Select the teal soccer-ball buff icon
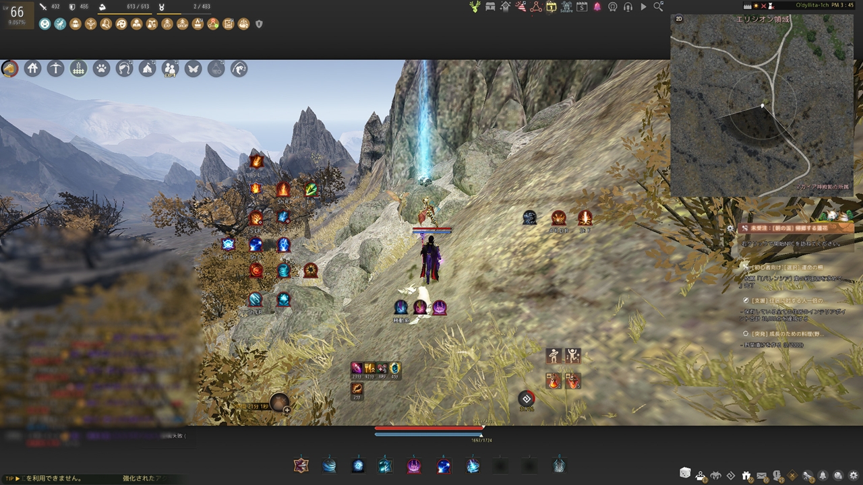863x485 pixels. (44, 24)
